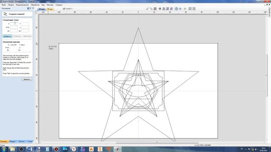
Task: Click the Угол angle input field
Action: click(x=14, y=27)
